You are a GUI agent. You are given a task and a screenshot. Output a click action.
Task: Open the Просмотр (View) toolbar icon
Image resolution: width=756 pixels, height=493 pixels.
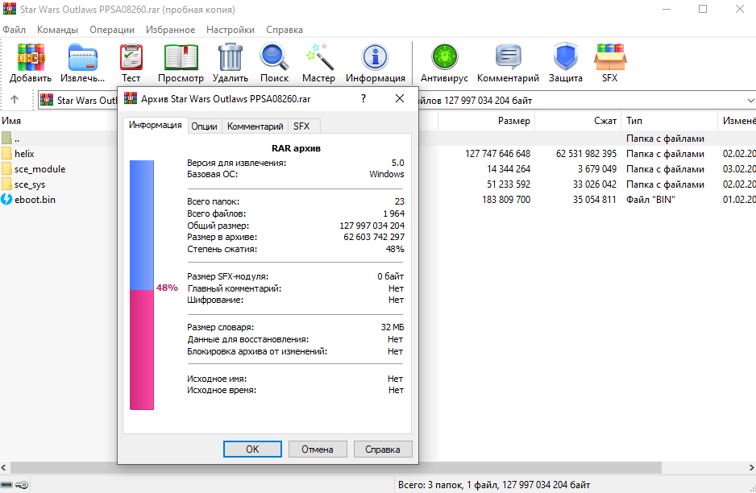coord(181,59)
